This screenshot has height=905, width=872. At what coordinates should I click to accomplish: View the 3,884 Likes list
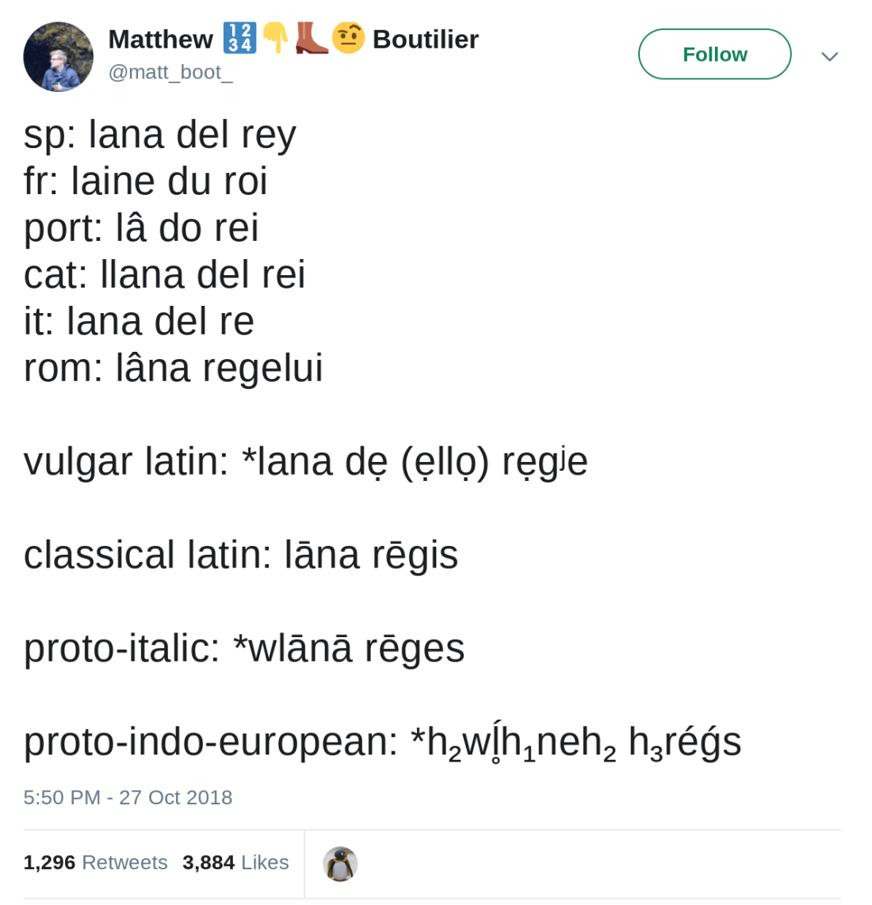(235, 862)
